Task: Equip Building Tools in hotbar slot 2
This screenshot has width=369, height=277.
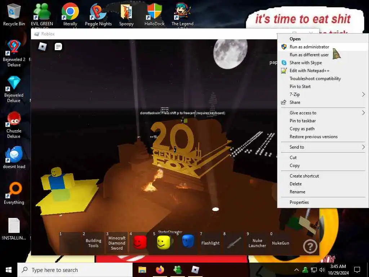Action: point(93,243)
